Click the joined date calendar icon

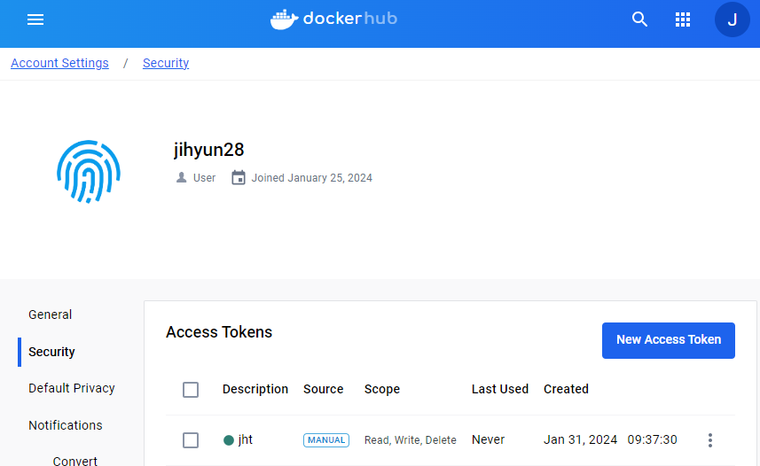239,178
